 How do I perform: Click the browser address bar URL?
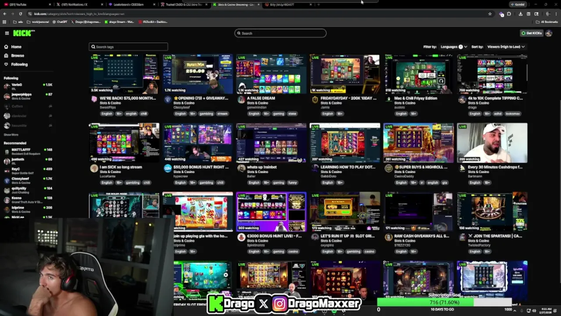coord(79,14)
